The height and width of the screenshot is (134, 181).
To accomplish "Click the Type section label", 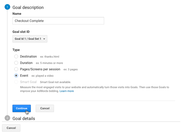I will 16,50.
